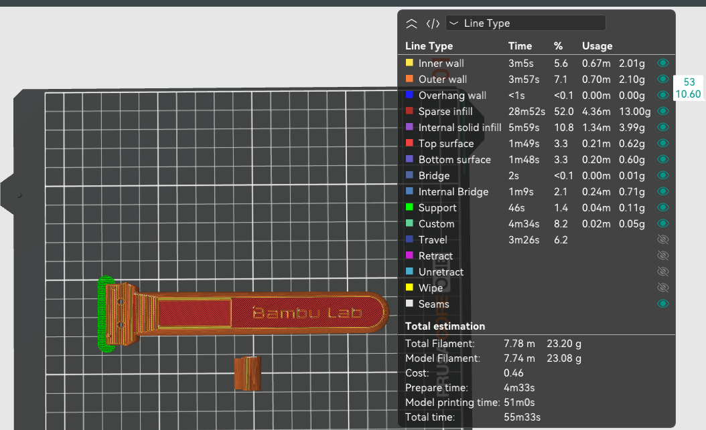This screenshot has height=430, width=706.
Task: Click the Usage column header
Action: pyautogui.click(x=597, y=46)
